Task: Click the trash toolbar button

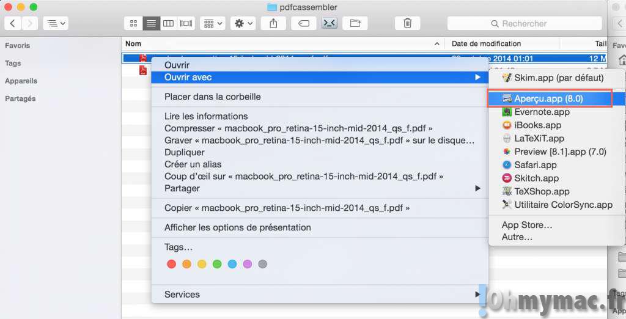Action: [x=407, y=24]
